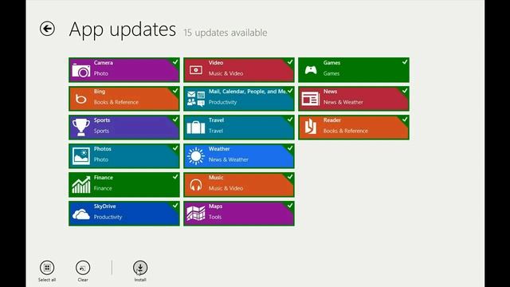Click the Video app icon

(196, 70)
